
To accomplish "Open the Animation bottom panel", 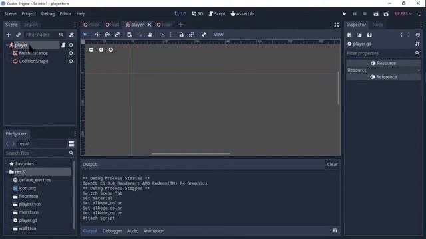I will pos(154,231).
